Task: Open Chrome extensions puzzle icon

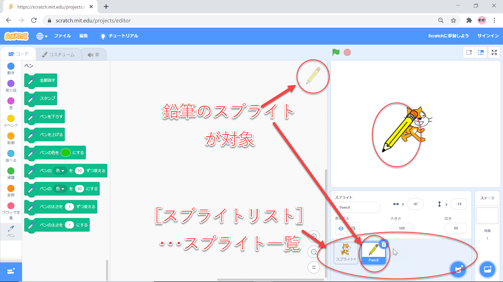Action: pos(469,20)
